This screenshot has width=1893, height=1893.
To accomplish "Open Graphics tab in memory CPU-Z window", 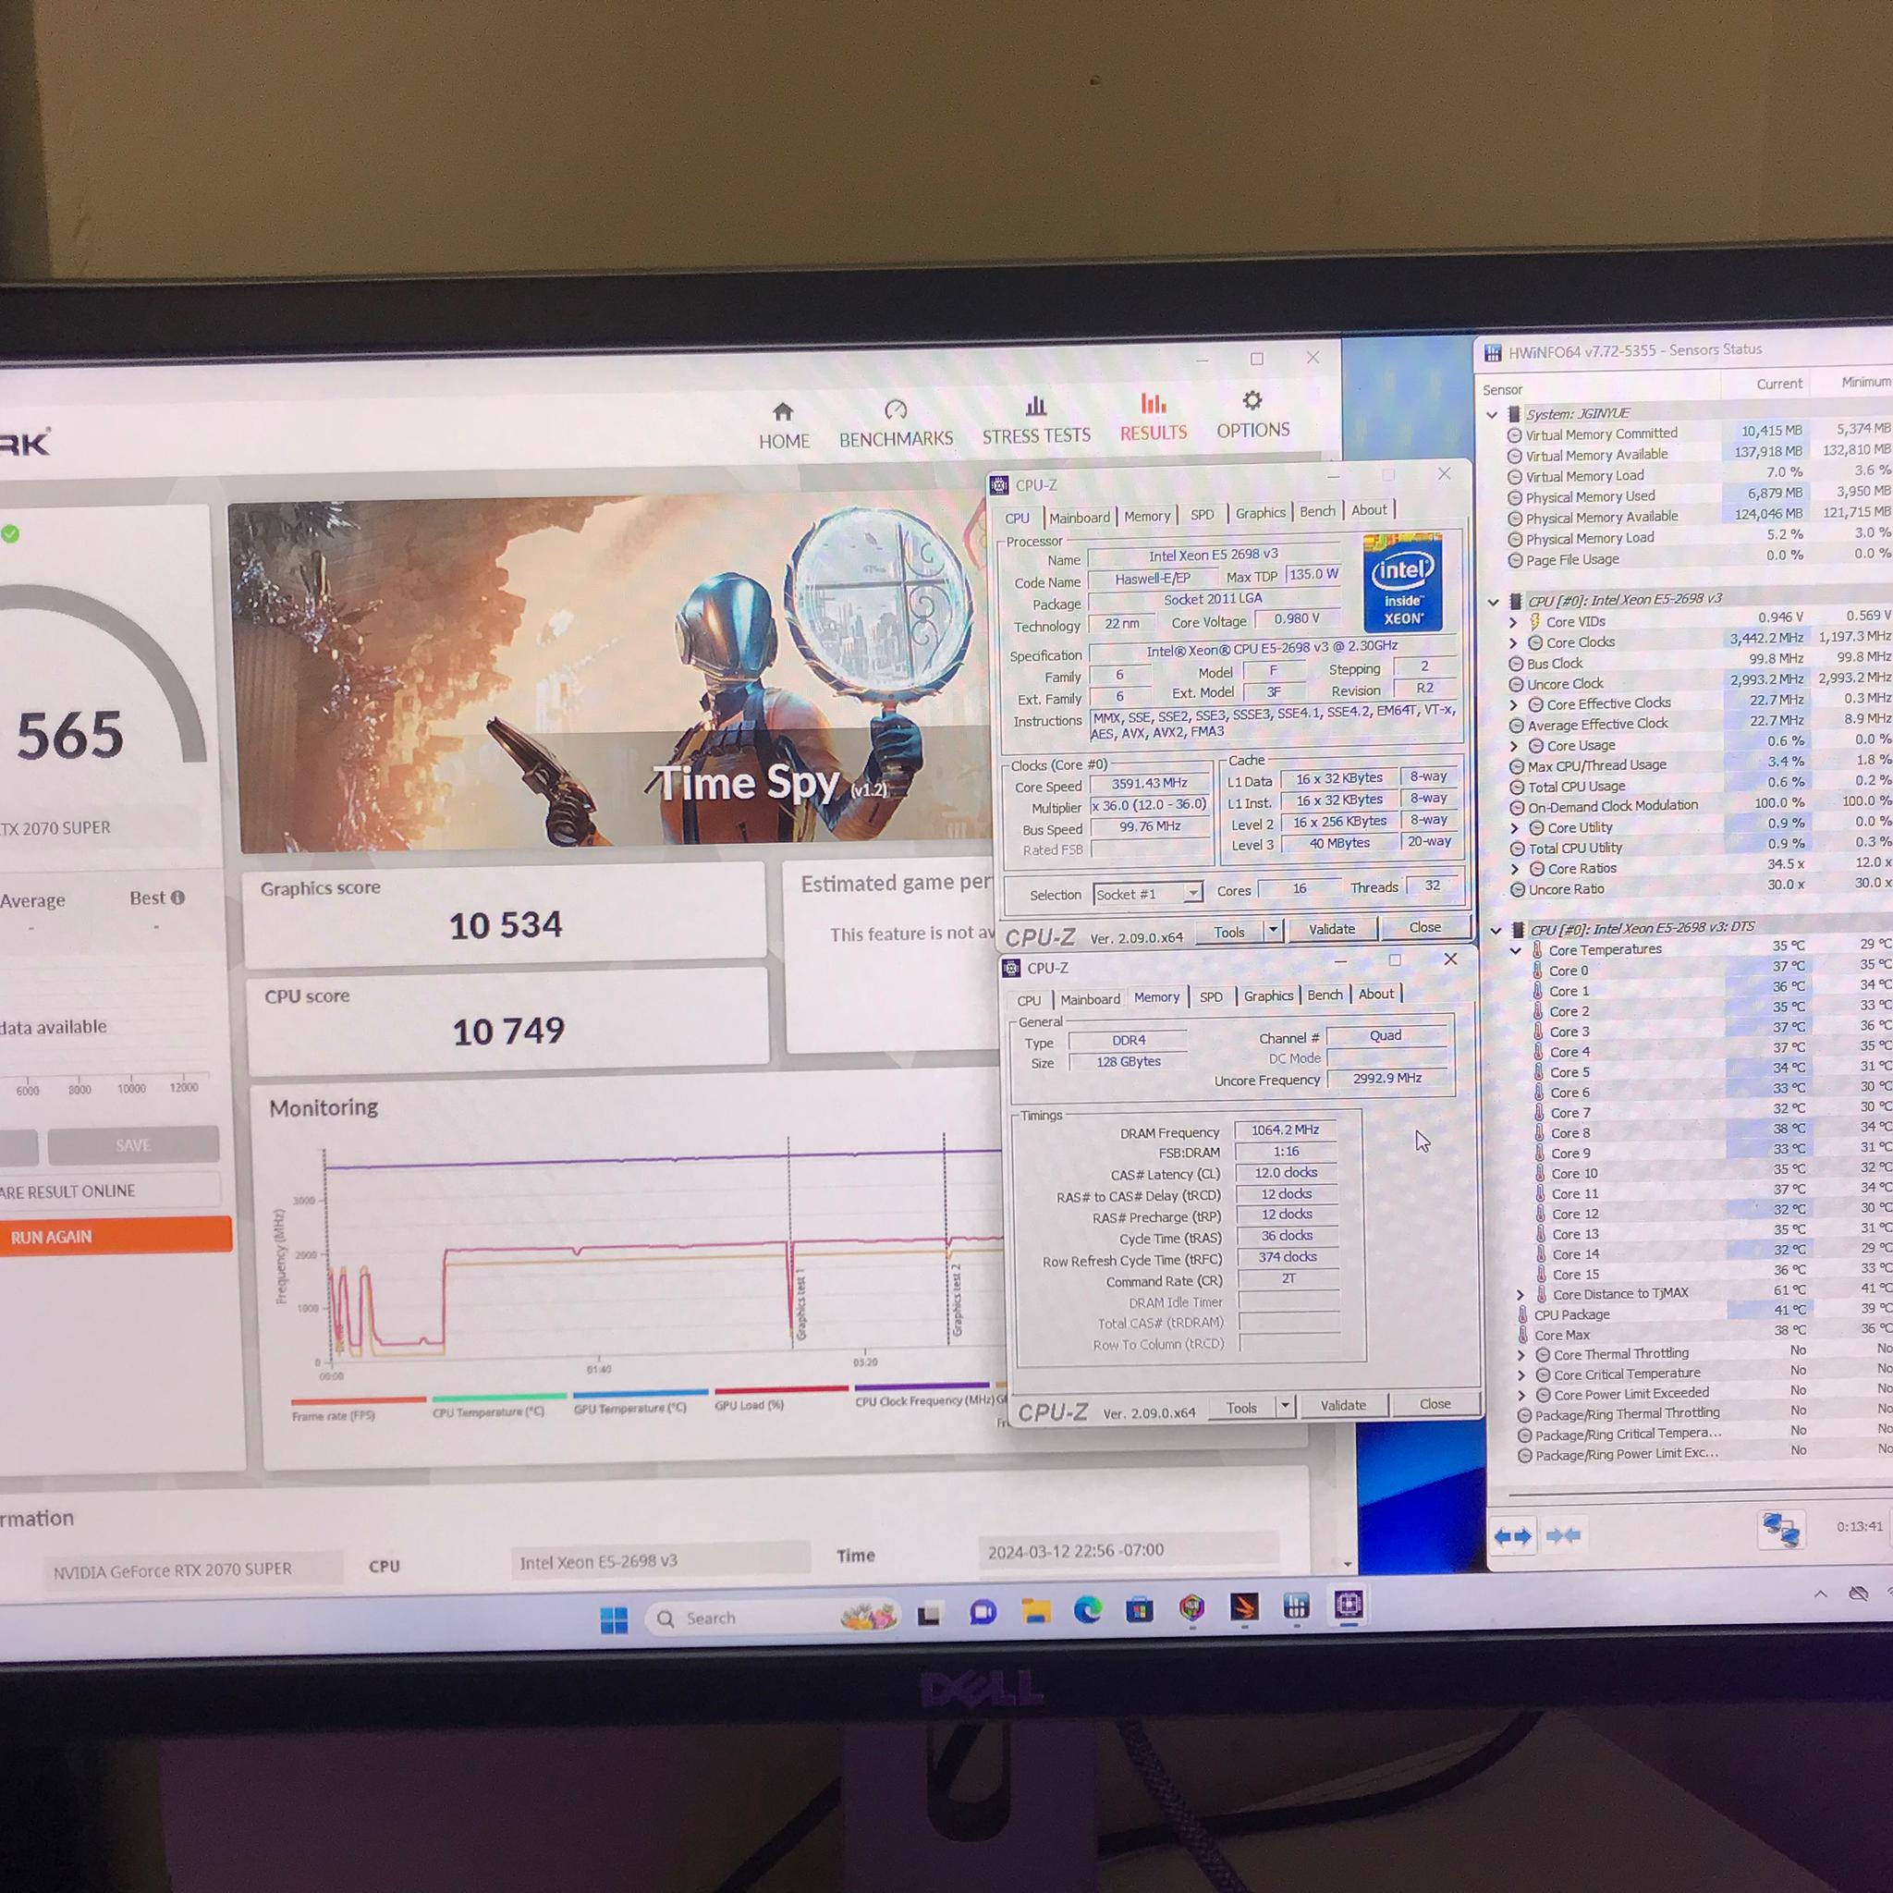I will click(1268, 995).
